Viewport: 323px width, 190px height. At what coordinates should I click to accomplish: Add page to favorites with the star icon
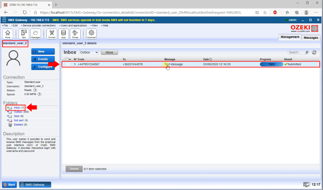coord(265,12)
